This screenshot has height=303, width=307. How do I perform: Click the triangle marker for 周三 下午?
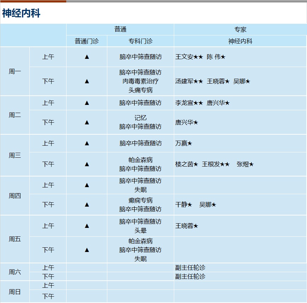click(87, 164)
